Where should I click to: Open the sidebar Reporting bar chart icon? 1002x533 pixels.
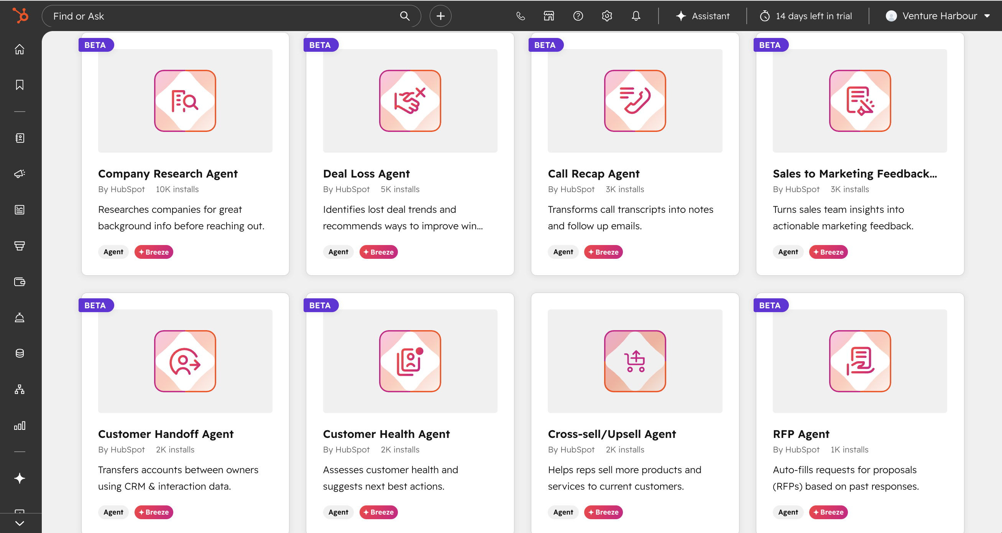20,425
